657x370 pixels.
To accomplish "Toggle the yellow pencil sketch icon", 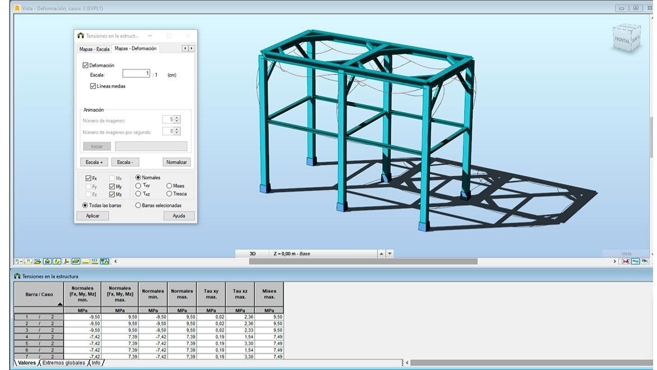I will click(57, 261).
